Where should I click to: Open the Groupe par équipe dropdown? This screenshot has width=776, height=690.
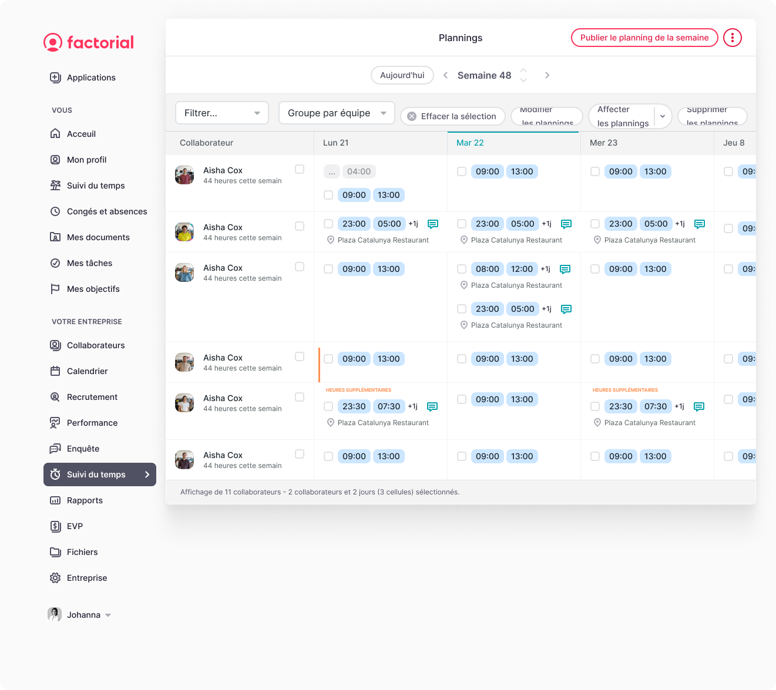tap(337, 113)
